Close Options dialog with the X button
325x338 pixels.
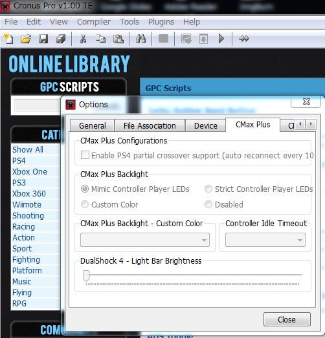click(x=306, y=101)
